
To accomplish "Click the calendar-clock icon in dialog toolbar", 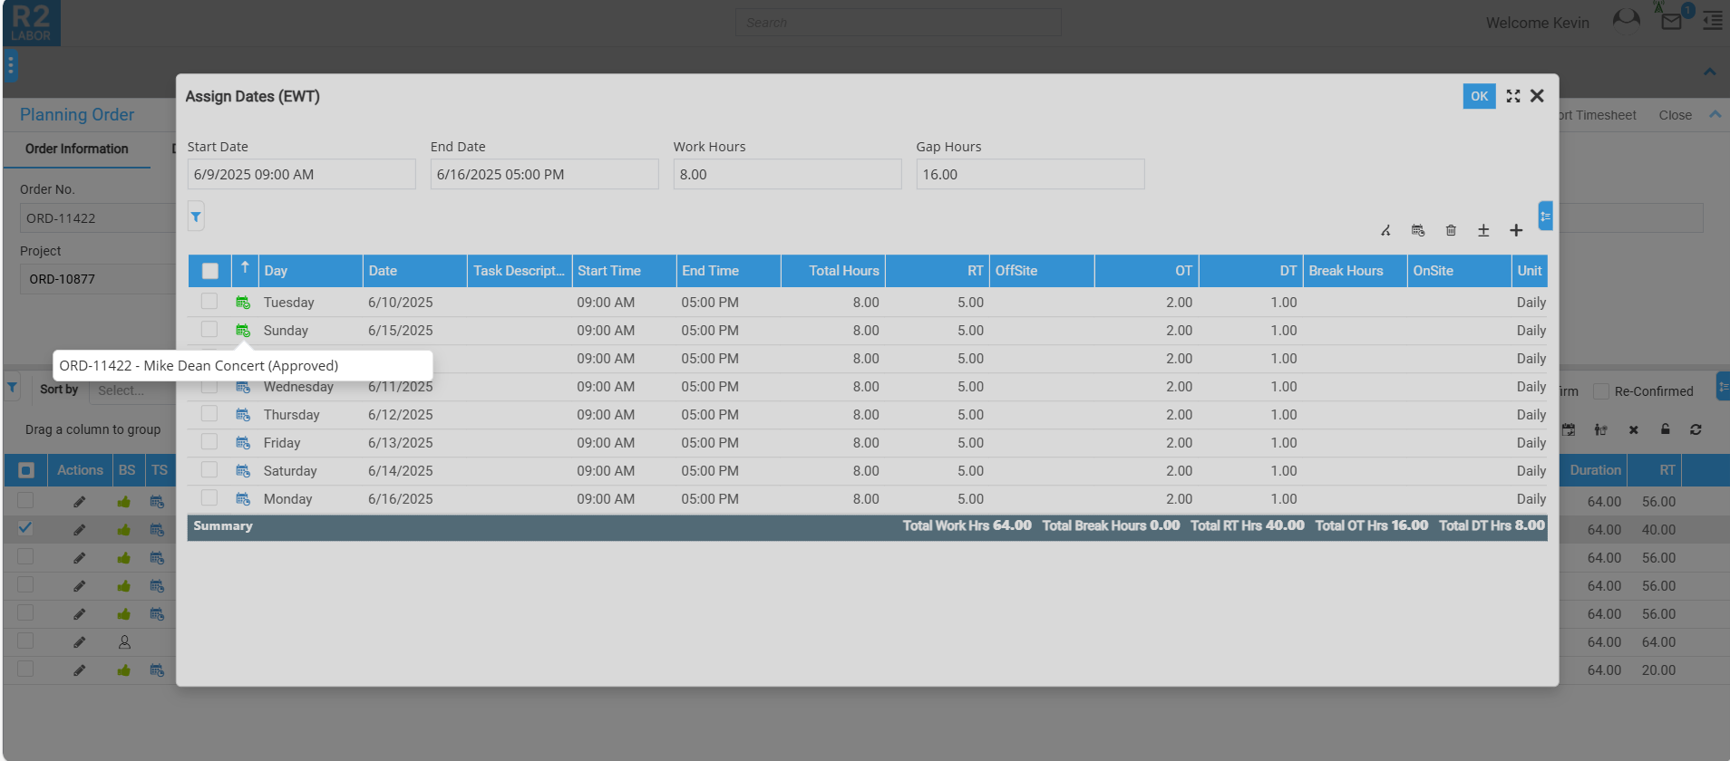I will (x=1418, y=231).
